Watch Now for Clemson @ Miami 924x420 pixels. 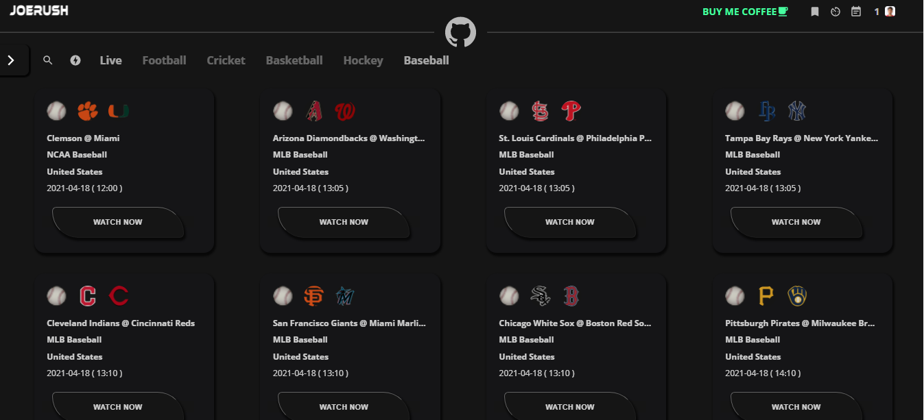[118, 222]
